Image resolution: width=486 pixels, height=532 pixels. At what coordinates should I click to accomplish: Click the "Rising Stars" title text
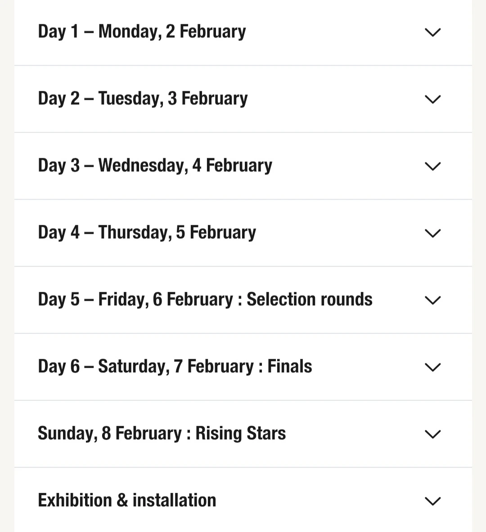pos(240,434)
